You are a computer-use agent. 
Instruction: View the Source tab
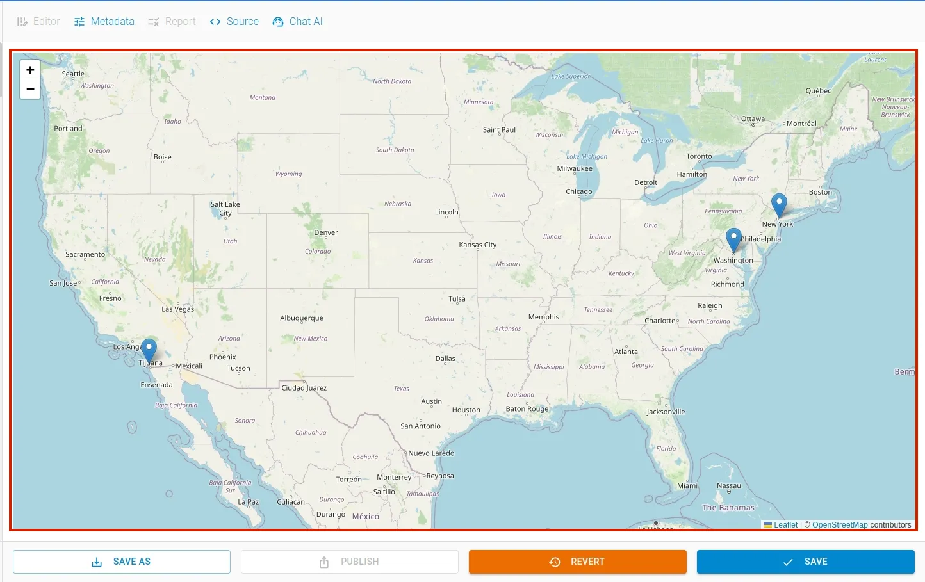coord(234,22)
